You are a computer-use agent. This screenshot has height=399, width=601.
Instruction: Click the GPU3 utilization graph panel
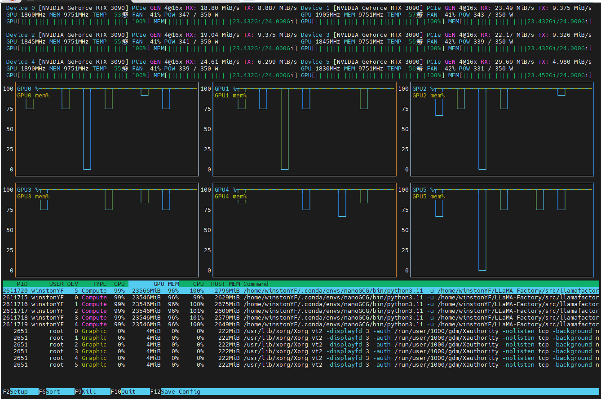(107, 230)
